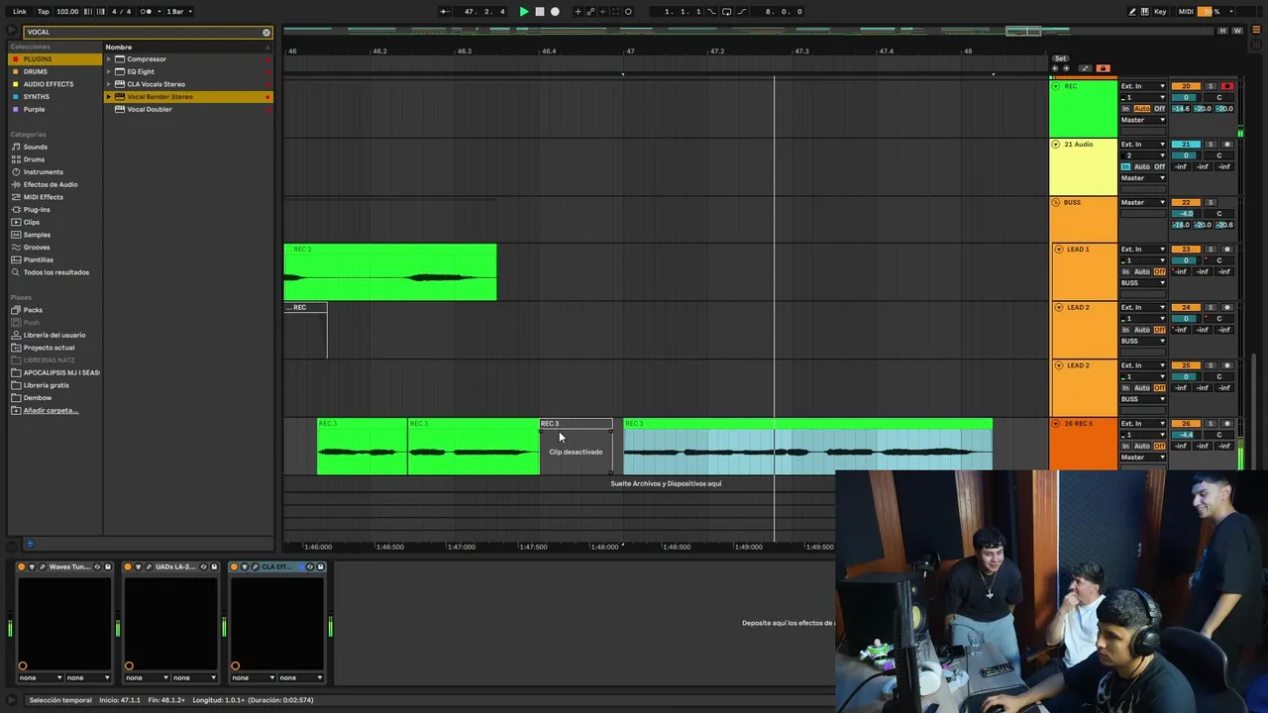
Task: Open the Samples browser category
Action: (x=37, y=235)
